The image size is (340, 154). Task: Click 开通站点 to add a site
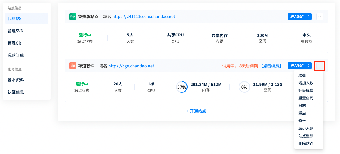196,111
